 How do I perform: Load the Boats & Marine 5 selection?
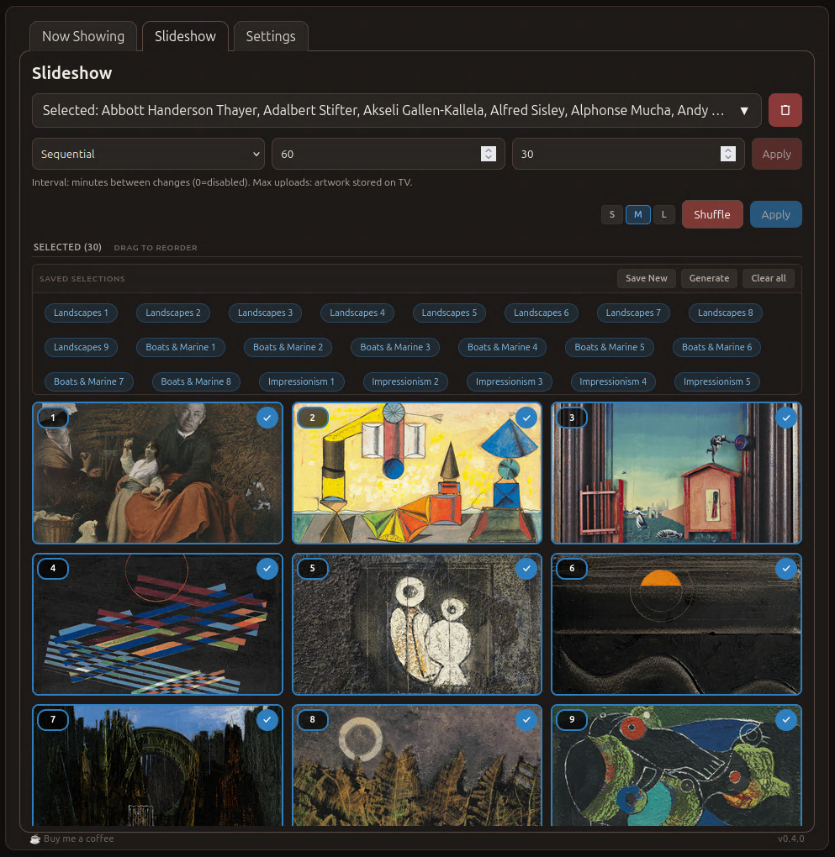coord(610,347)
